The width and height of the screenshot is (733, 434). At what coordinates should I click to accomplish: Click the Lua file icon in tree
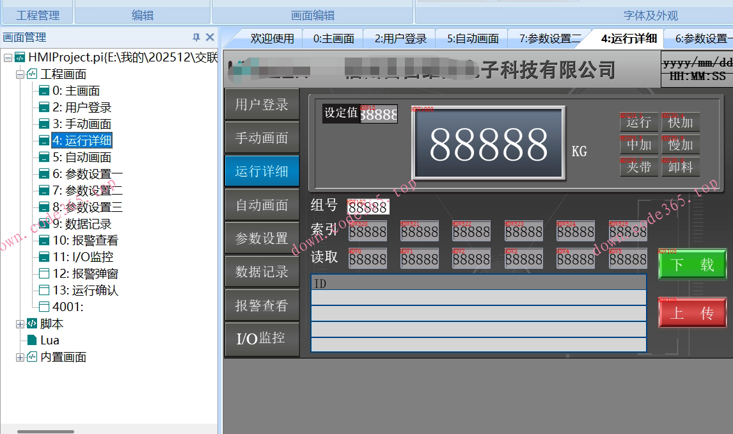[x=32, y=340]
